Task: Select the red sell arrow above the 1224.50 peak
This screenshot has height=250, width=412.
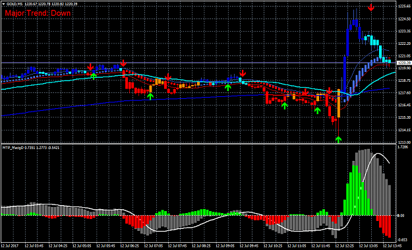Action: point(370,7)
